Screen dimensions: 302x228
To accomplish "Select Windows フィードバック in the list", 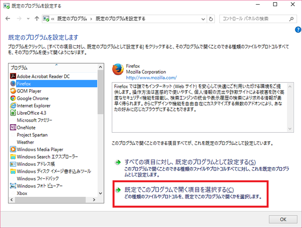I will [38, 178].
